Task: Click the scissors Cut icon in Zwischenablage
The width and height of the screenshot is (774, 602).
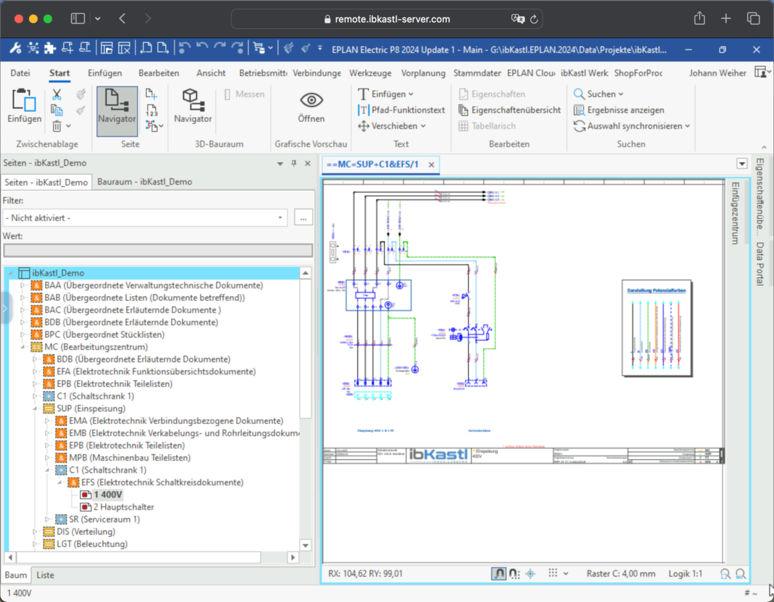Action: tap(57, 95)
